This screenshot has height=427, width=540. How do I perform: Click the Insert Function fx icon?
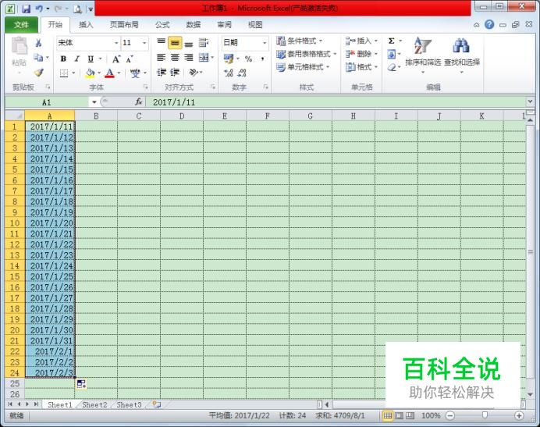tap(138, 102)
